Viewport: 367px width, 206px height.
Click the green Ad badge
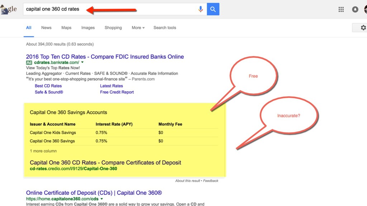tap(29, 63)
